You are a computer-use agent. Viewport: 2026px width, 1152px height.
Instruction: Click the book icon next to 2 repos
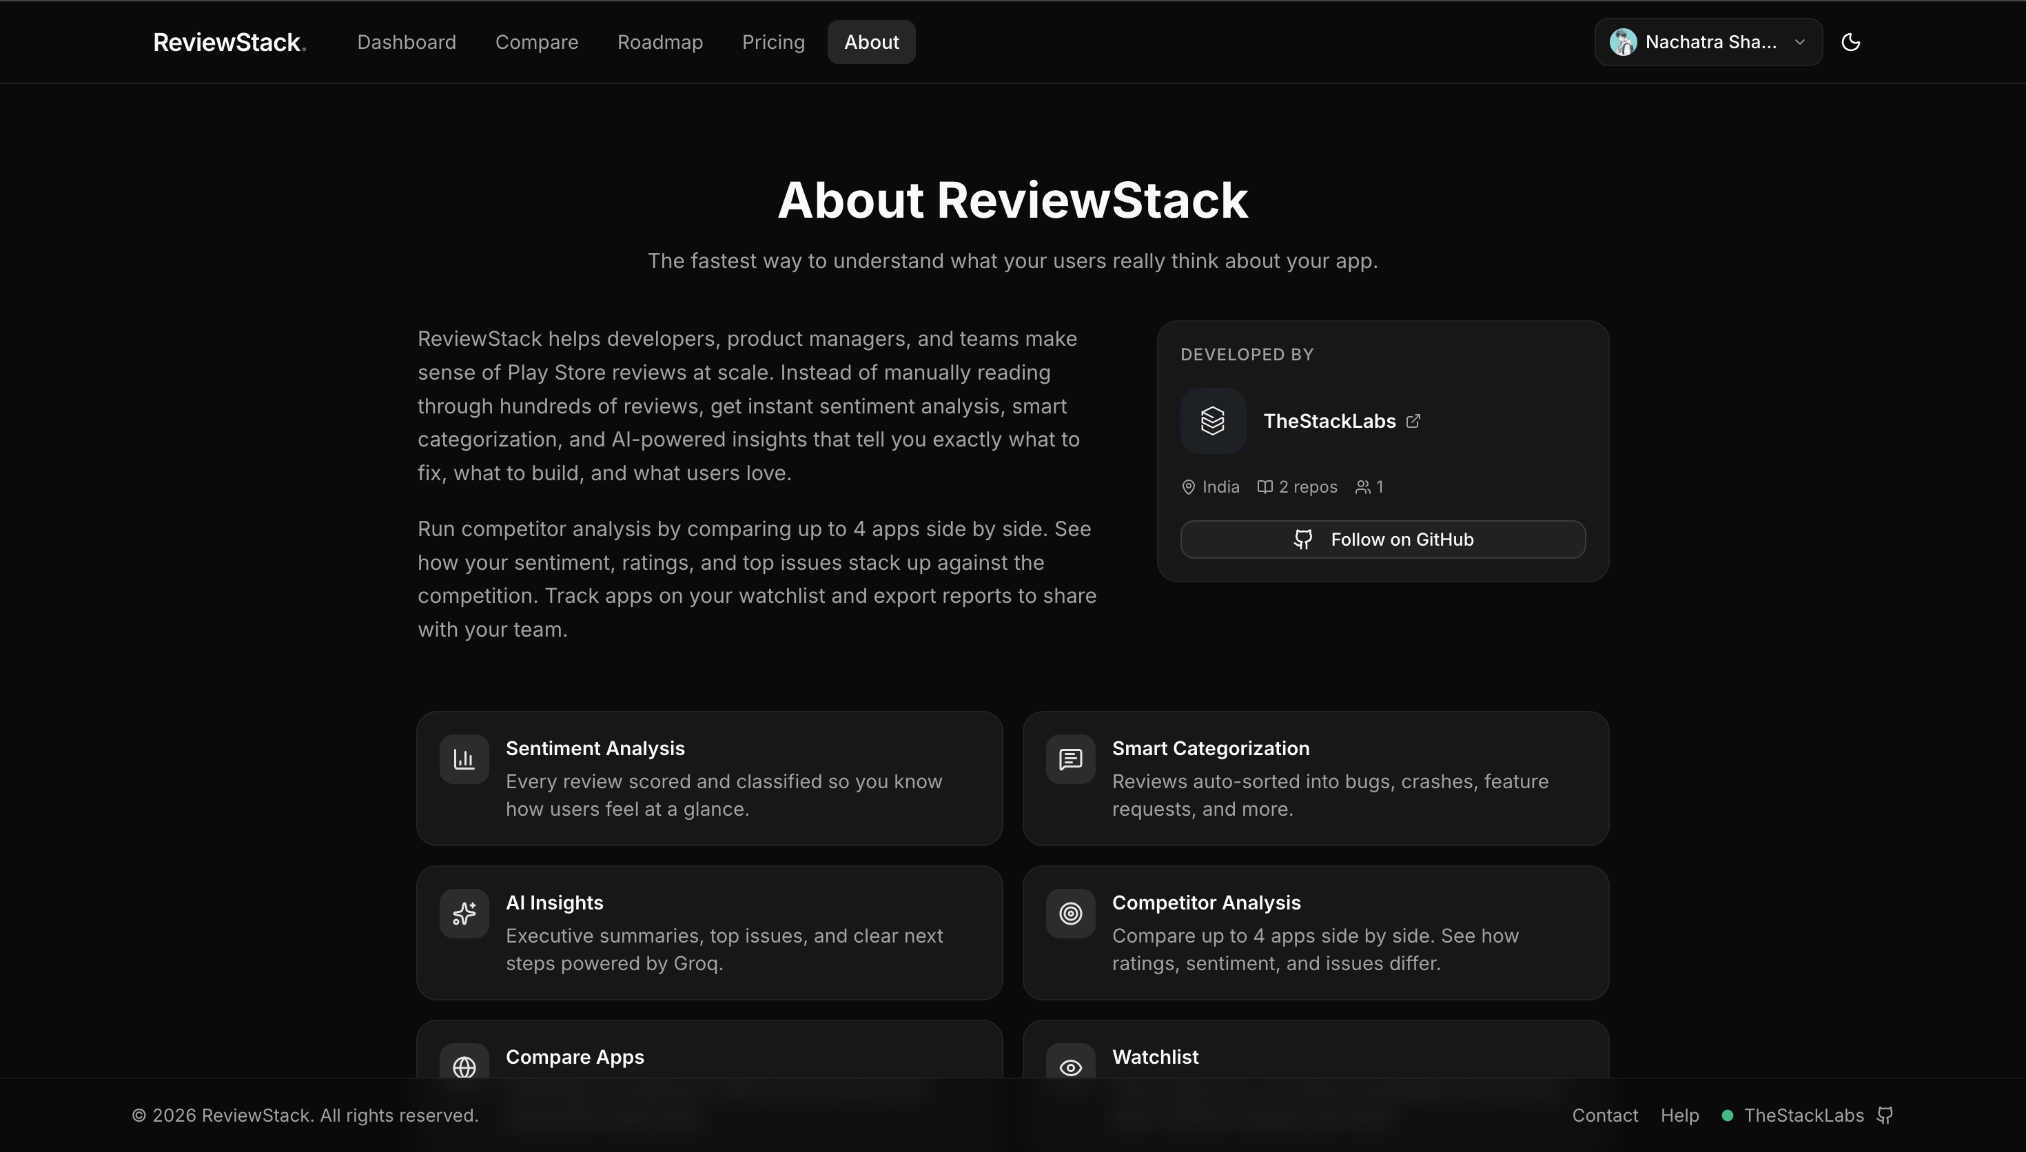tap(1265, 486)
